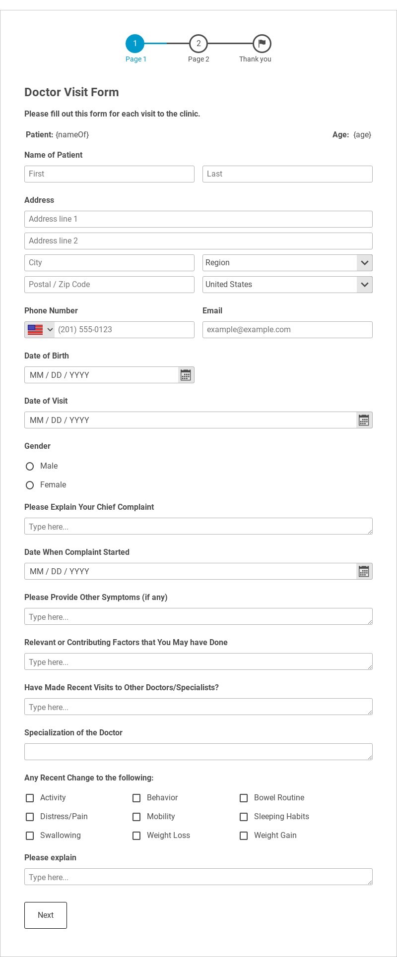397x957 pixels.
Task: Open the Date of Visit calendar picker
Action: (364, 420)
